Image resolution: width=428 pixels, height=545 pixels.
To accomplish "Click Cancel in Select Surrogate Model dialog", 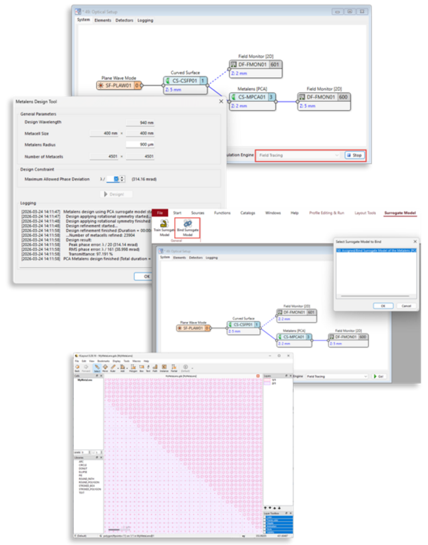I will (406, 305).
